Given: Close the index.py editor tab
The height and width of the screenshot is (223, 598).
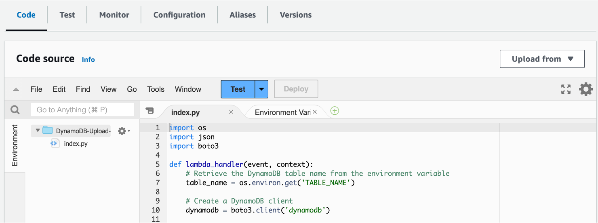Looking at the screenshot, I should point(231,112).
